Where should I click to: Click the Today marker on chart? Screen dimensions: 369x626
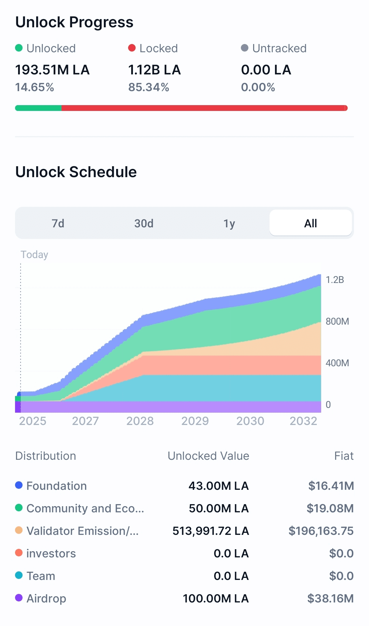pos(34,255)
